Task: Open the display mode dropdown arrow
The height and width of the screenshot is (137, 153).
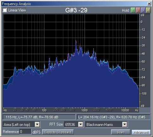Action: 37,125
